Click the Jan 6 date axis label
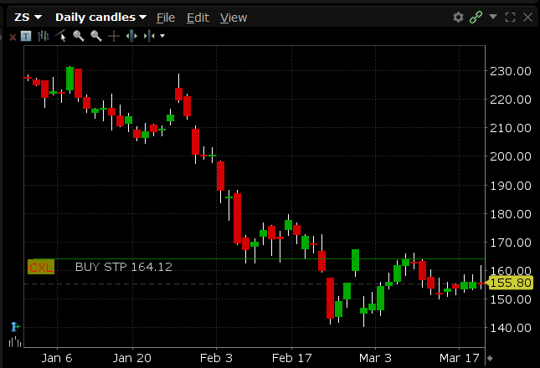The image size is (540, 368). click(x=57, y=358)
